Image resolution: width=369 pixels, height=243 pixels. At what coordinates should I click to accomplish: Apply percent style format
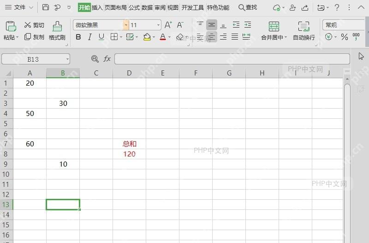(344, 37)
